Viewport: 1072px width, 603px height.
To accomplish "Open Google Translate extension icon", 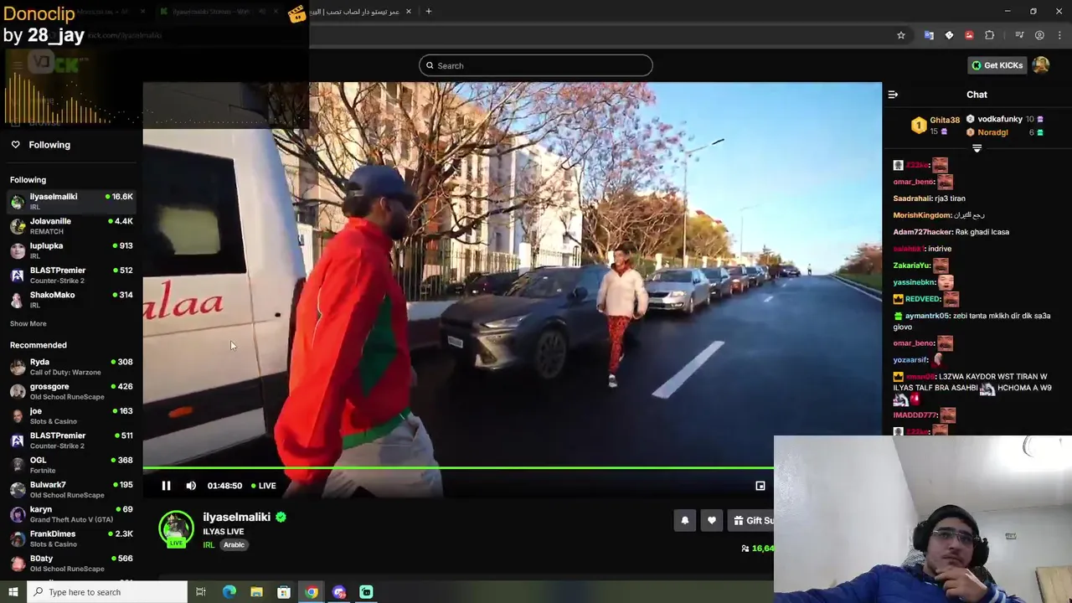I will [x=929, y=35].
